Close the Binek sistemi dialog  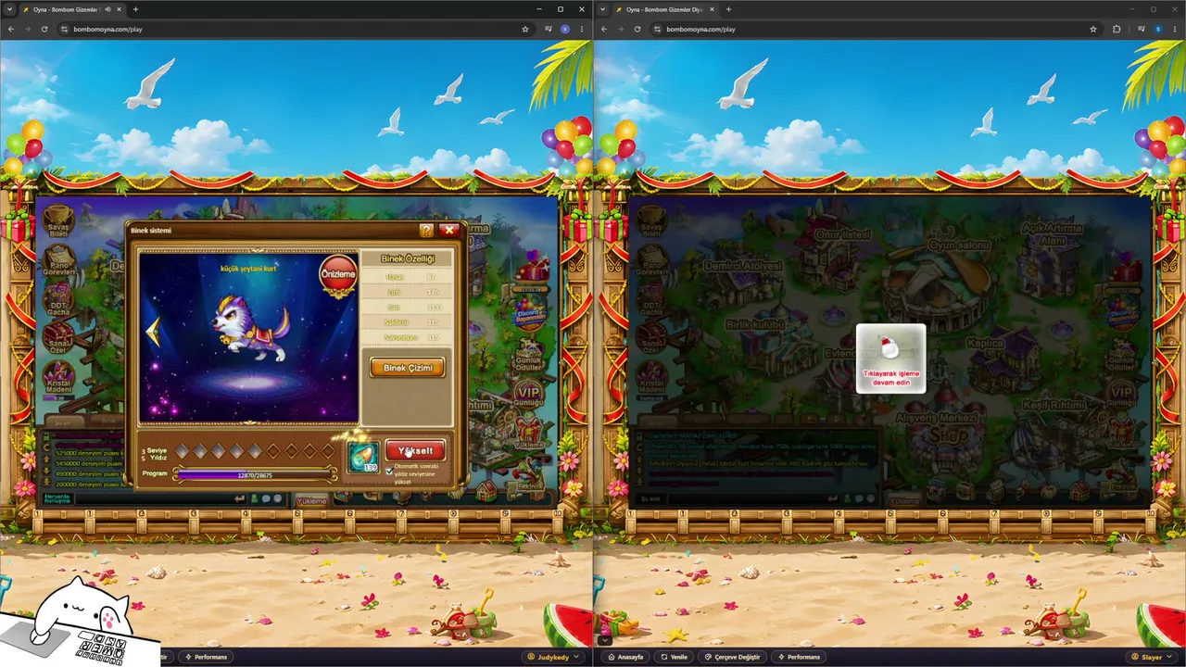point(449,230)
